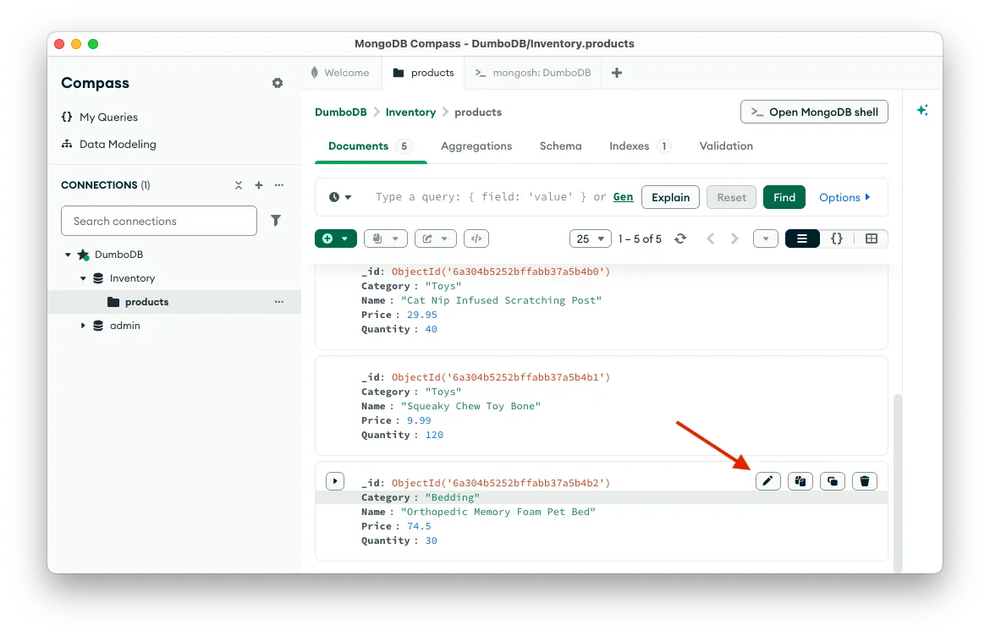This screenshot has height=636, width=990.
Task: Click Inventory breadcrumb link
Action: (x=410, y=112)
